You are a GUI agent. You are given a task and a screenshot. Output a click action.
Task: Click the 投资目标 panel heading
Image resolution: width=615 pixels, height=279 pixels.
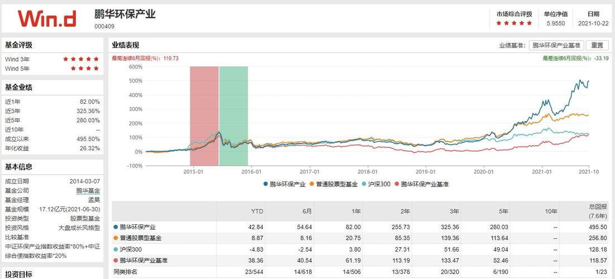[18, 275]
